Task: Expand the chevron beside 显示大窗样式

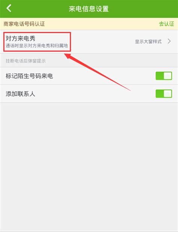Action: pyautogui.click(x=169, y=41)
